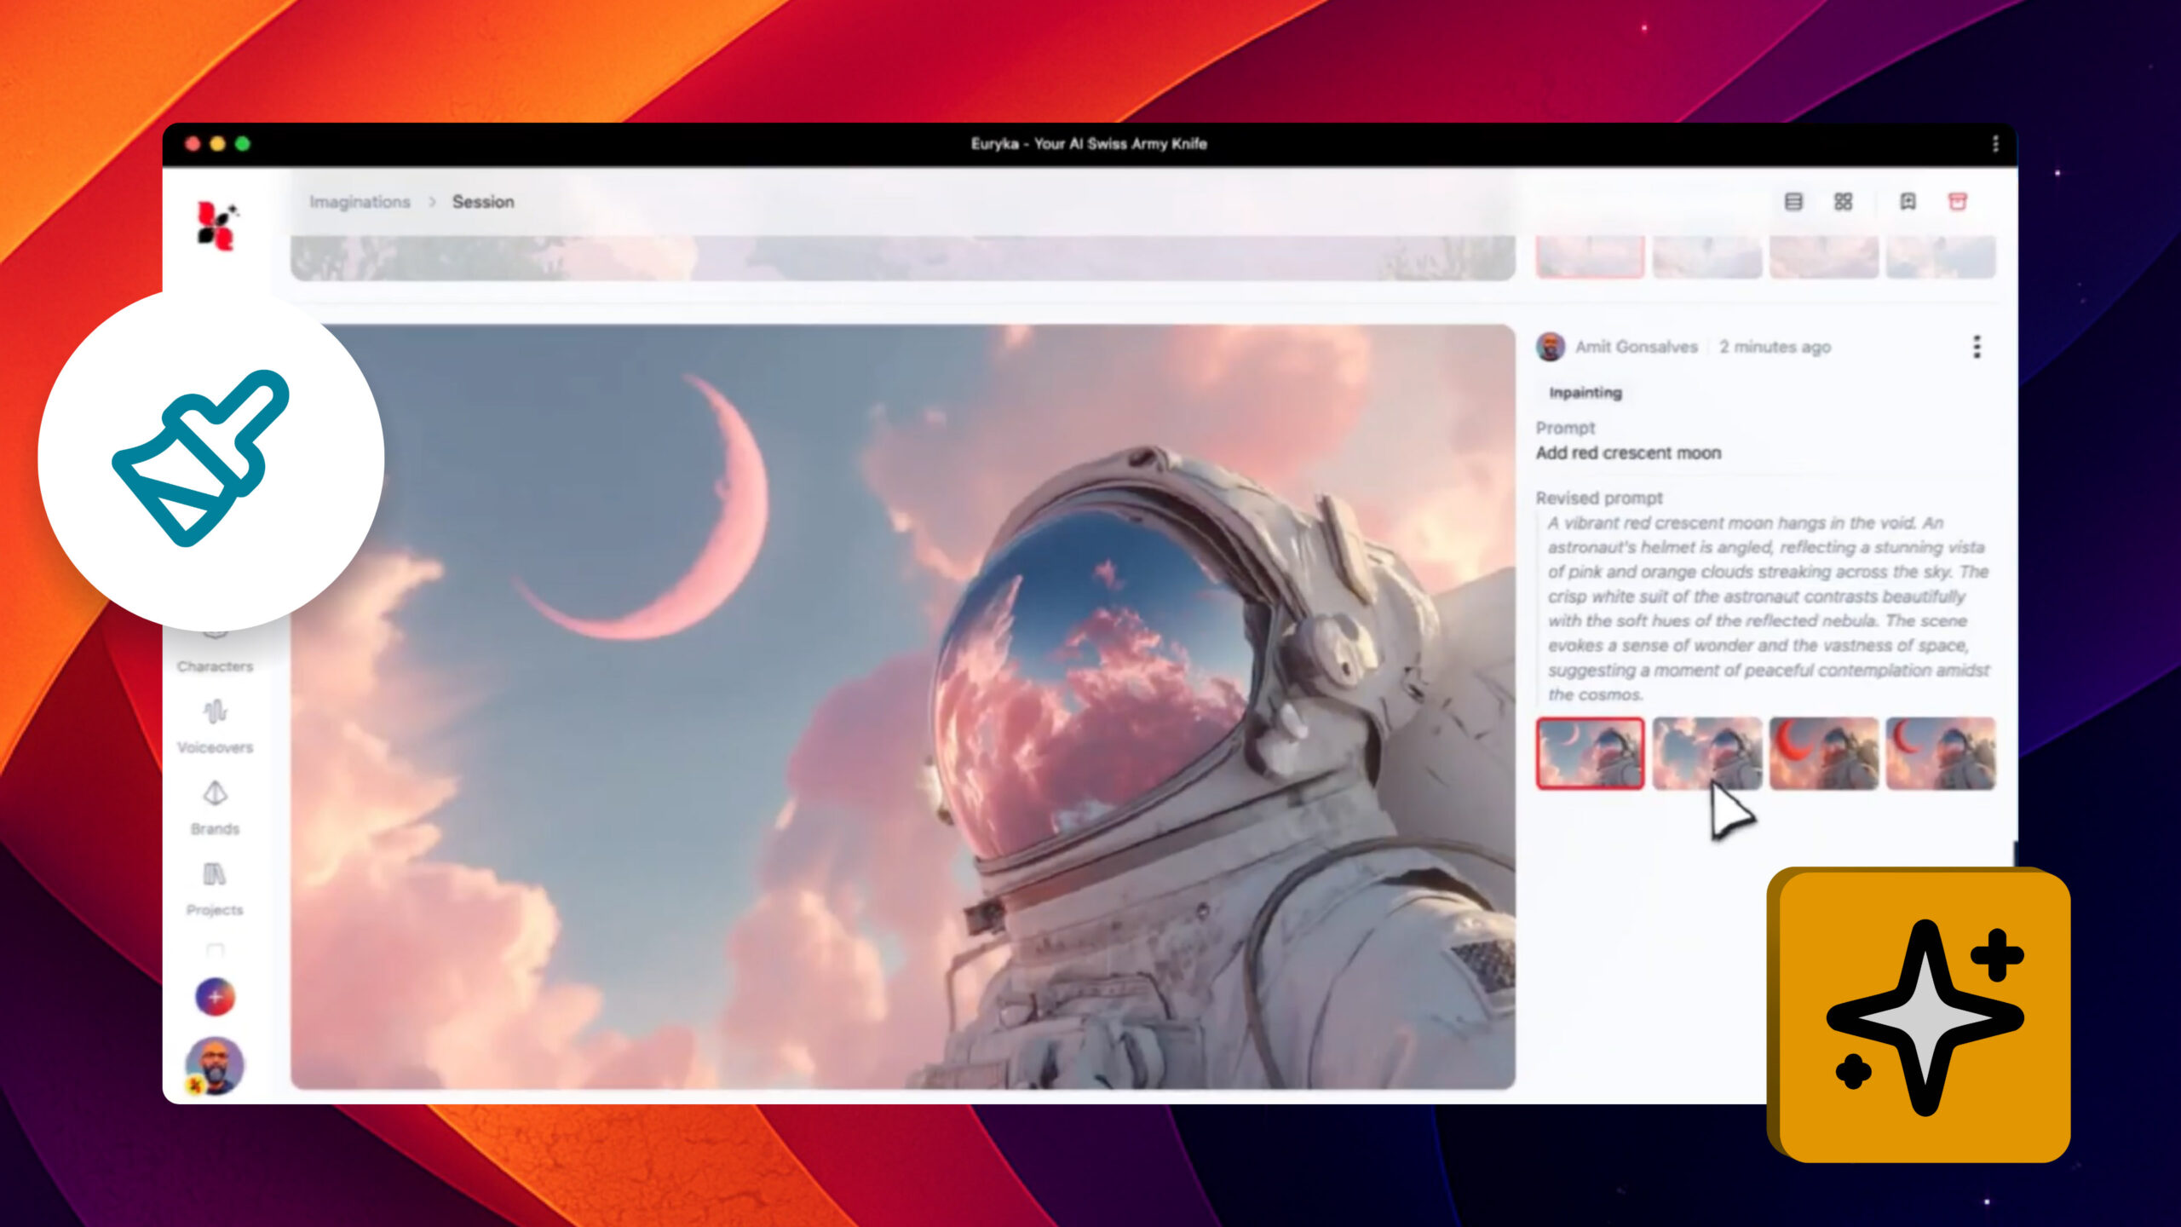Click the Inpainting tag

(1585, 393)
